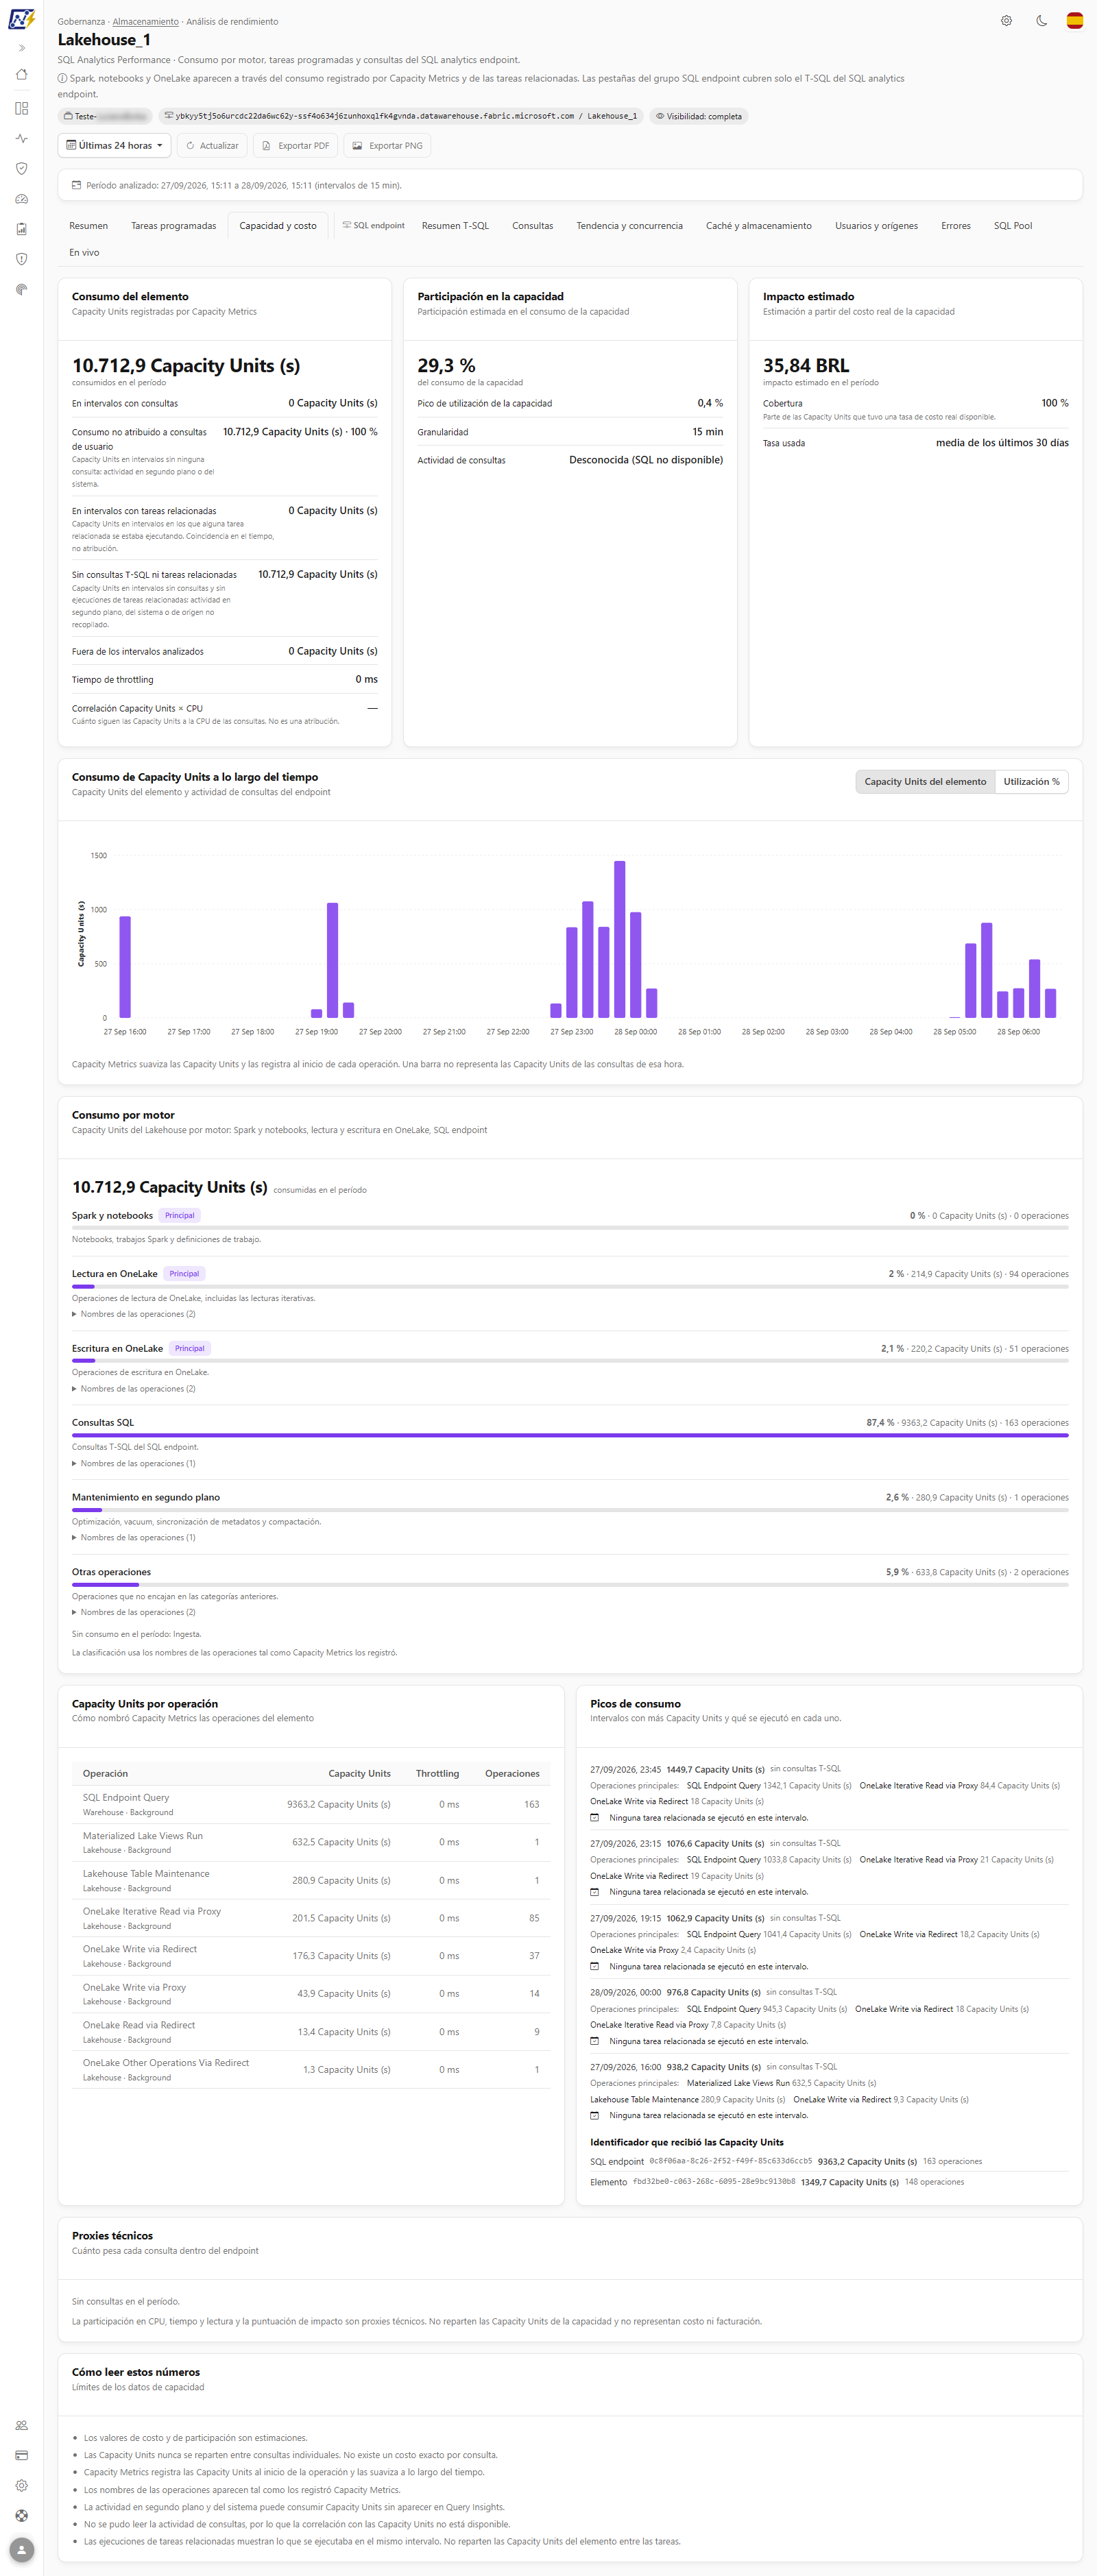
Task: Click the tallest bar in the Capacity Units chart
Action: [x=619, y=939]
